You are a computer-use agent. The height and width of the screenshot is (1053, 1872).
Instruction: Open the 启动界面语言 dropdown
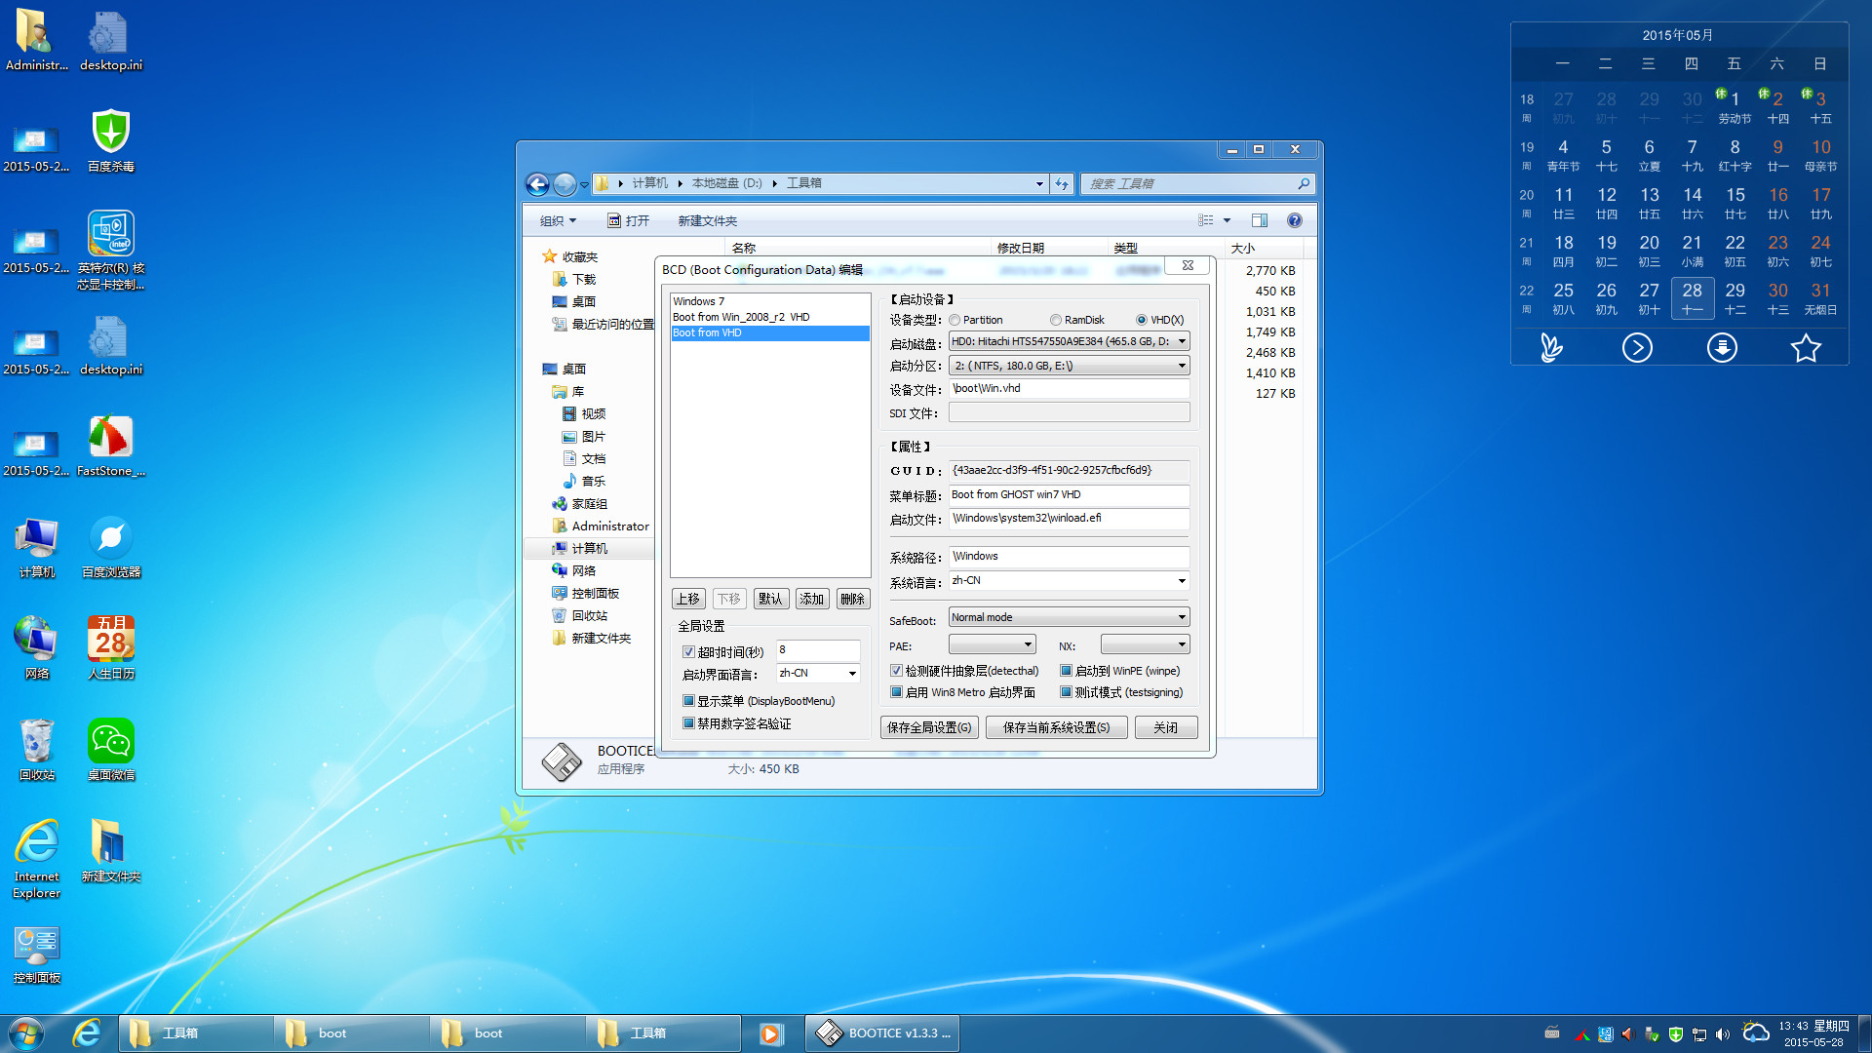point(817,673)
